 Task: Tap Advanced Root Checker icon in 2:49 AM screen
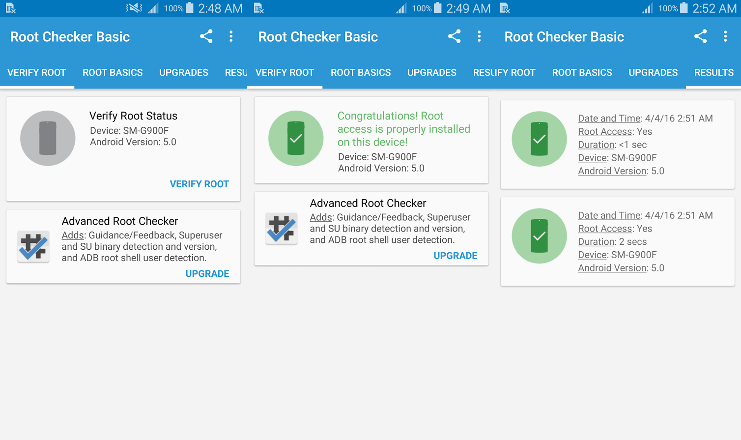[282, 229]
